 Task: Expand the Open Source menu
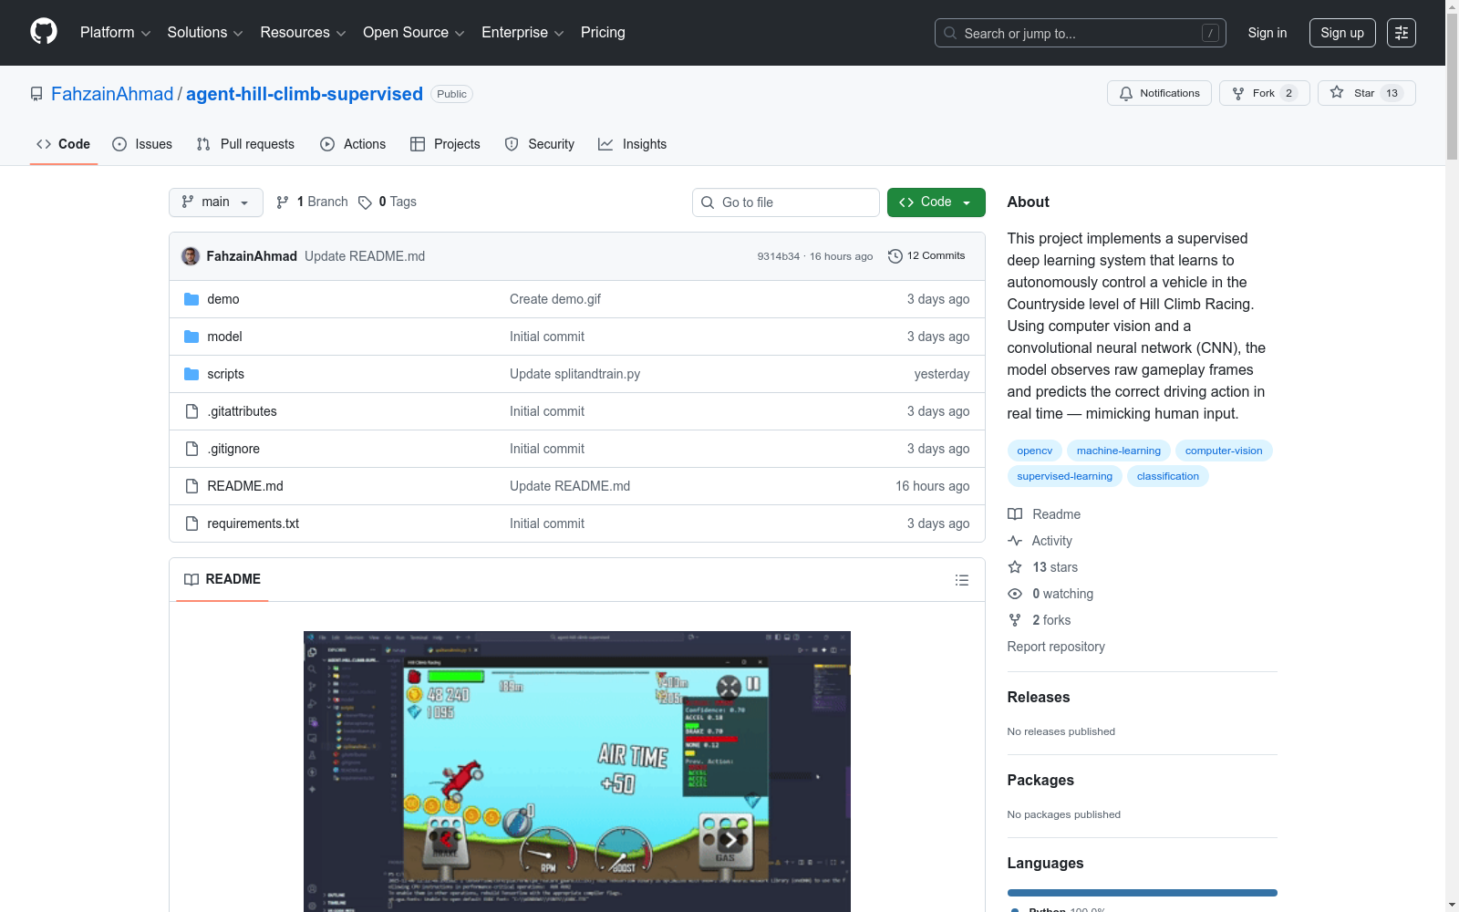pos(414,33)
